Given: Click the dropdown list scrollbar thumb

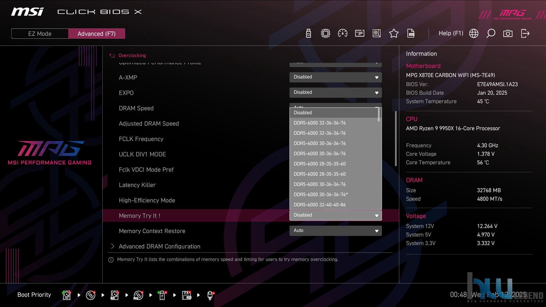Looking at the screenshot, I should (379, 115).
